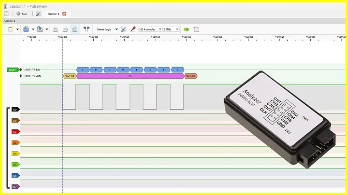Click the Stop bit annotation
This screenshot has width=348, height=195.
point(190,76)
